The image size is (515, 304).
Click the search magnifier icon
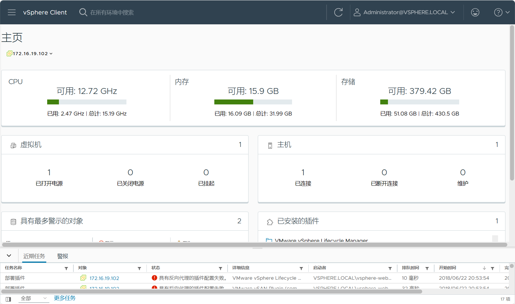[x=83, y=12]
